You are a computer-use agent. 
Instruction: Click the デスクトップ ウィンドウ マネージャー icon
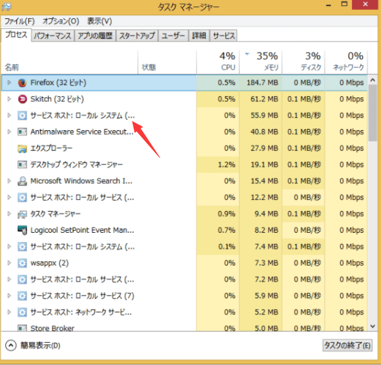[x=22, y=164]
